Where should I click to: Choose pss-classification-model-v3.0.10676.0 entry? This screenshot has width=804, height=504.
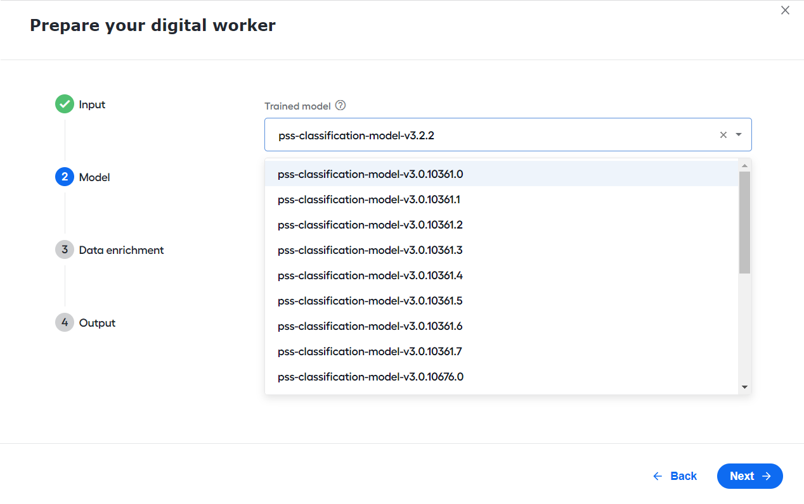502,377
